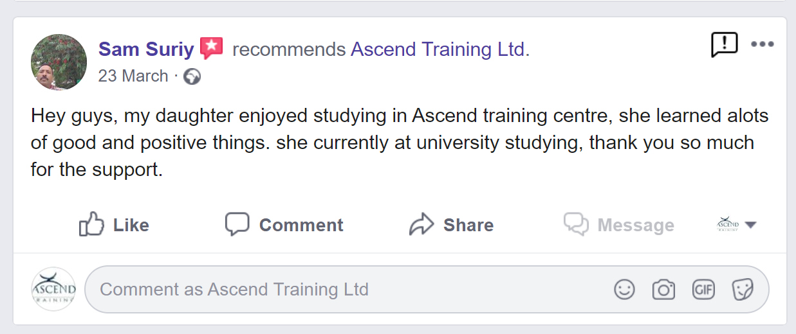Open the Ascend Training Ltd. page link
Viewport: 796px width, 334px height.
[440, 49]
